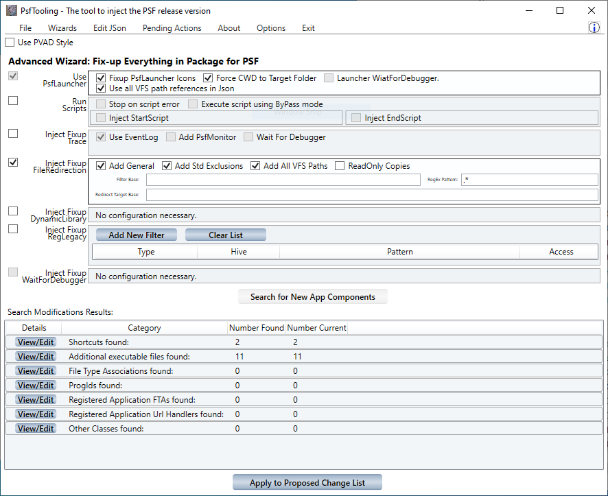Viewport: 608px width, 496px height.
Task: Enable the Inject Fixup Trace checkbox
Action: [13, 133]
